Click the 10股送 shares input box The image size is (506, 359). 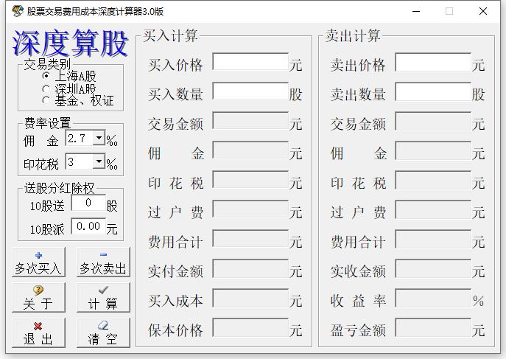click(x=88, y=204)
